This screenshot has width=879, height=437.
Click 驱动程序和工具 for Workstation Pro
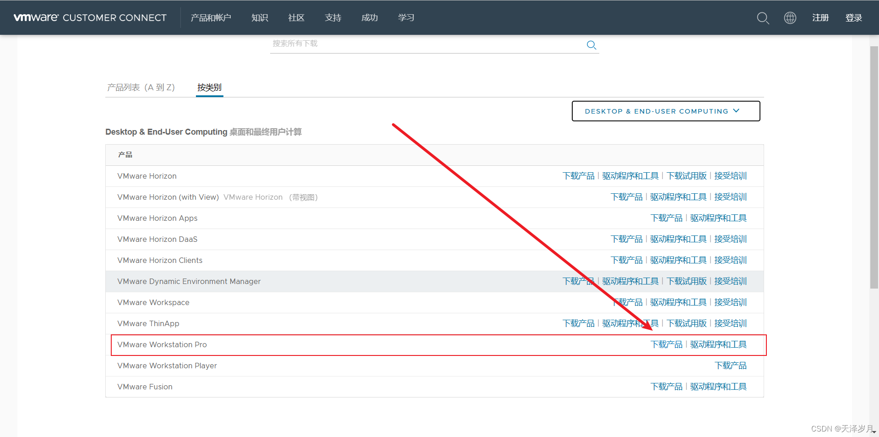pyautogui.click(x=718, y=344)
